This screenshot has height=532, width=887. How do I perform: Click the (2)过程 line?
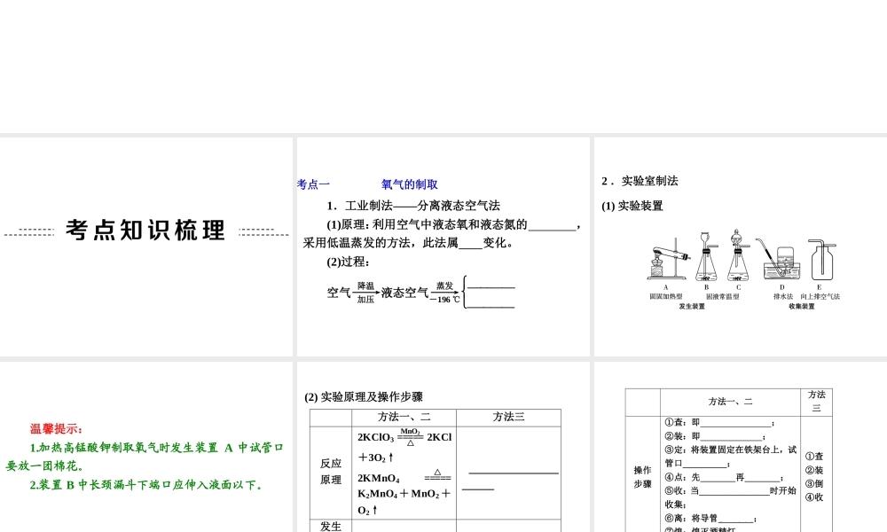pyautogui.click(x=348, y=262)
